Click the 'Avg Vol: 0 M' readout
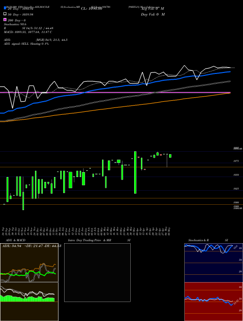 point(153,9)
